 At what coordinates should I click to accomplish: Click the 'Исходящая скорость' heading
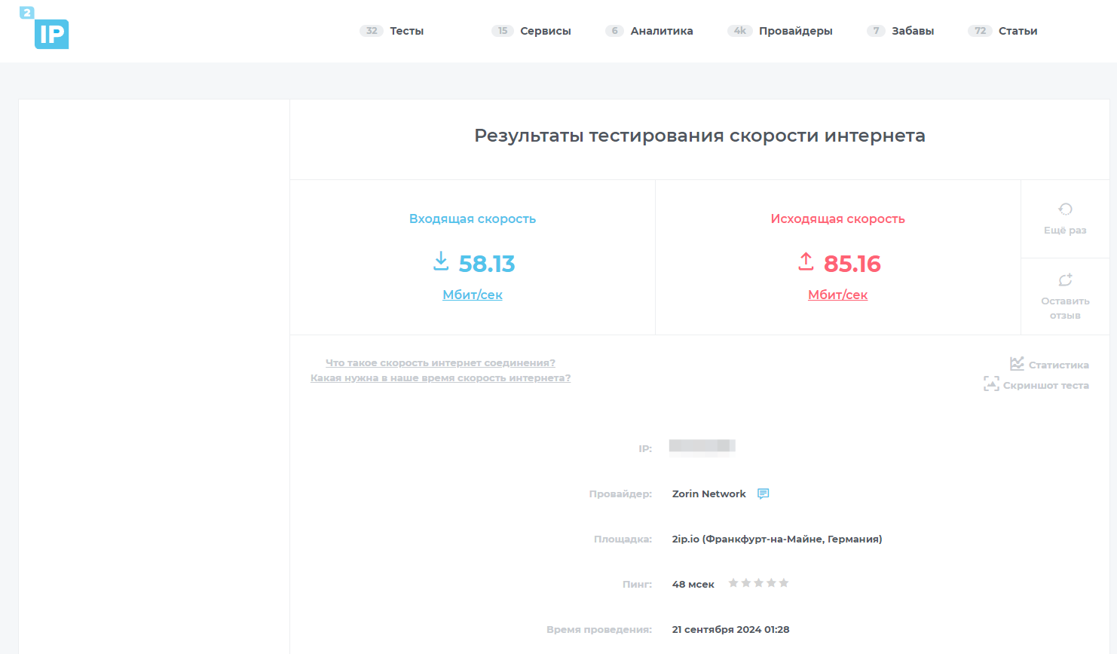[x=838, y=219]
